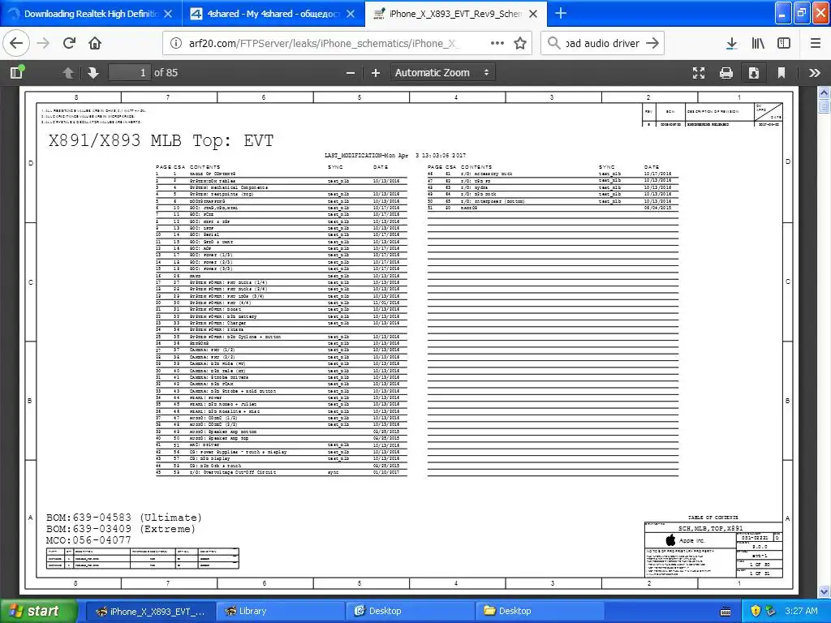The image size is (831, 623).
Task: Click the 3:27 AM system clock
Action: [801, 611]
